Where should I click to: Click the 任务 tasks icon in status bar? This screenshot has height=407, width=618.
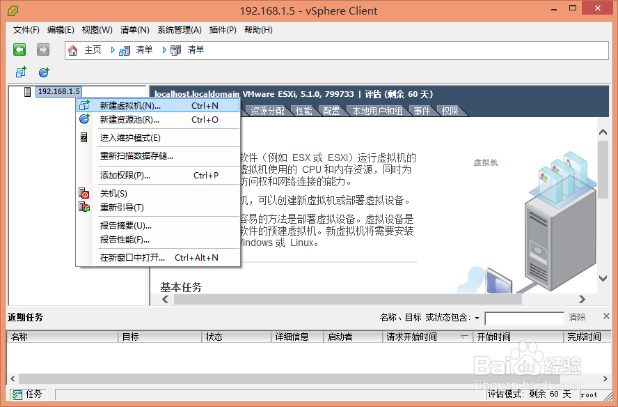[17, 394]
